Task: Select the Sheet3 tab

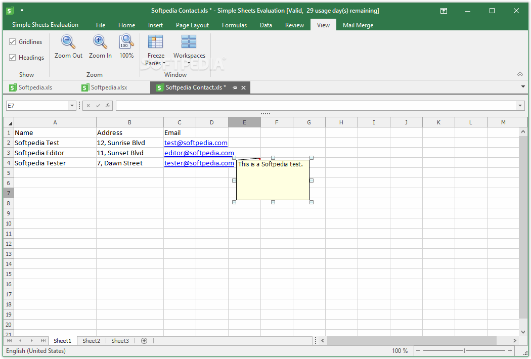Action: (x=120, y=341)
